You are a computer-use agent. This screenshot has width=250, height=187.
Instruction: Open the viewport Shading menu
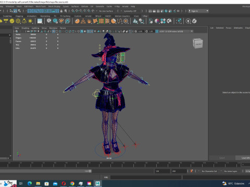[x=25, y=28]
